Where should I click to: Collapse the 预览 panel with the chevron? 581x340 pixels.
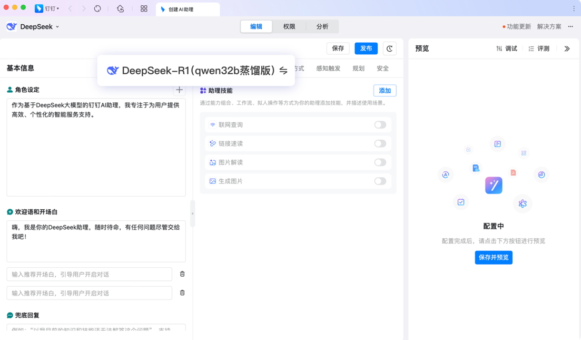point(567,48)
